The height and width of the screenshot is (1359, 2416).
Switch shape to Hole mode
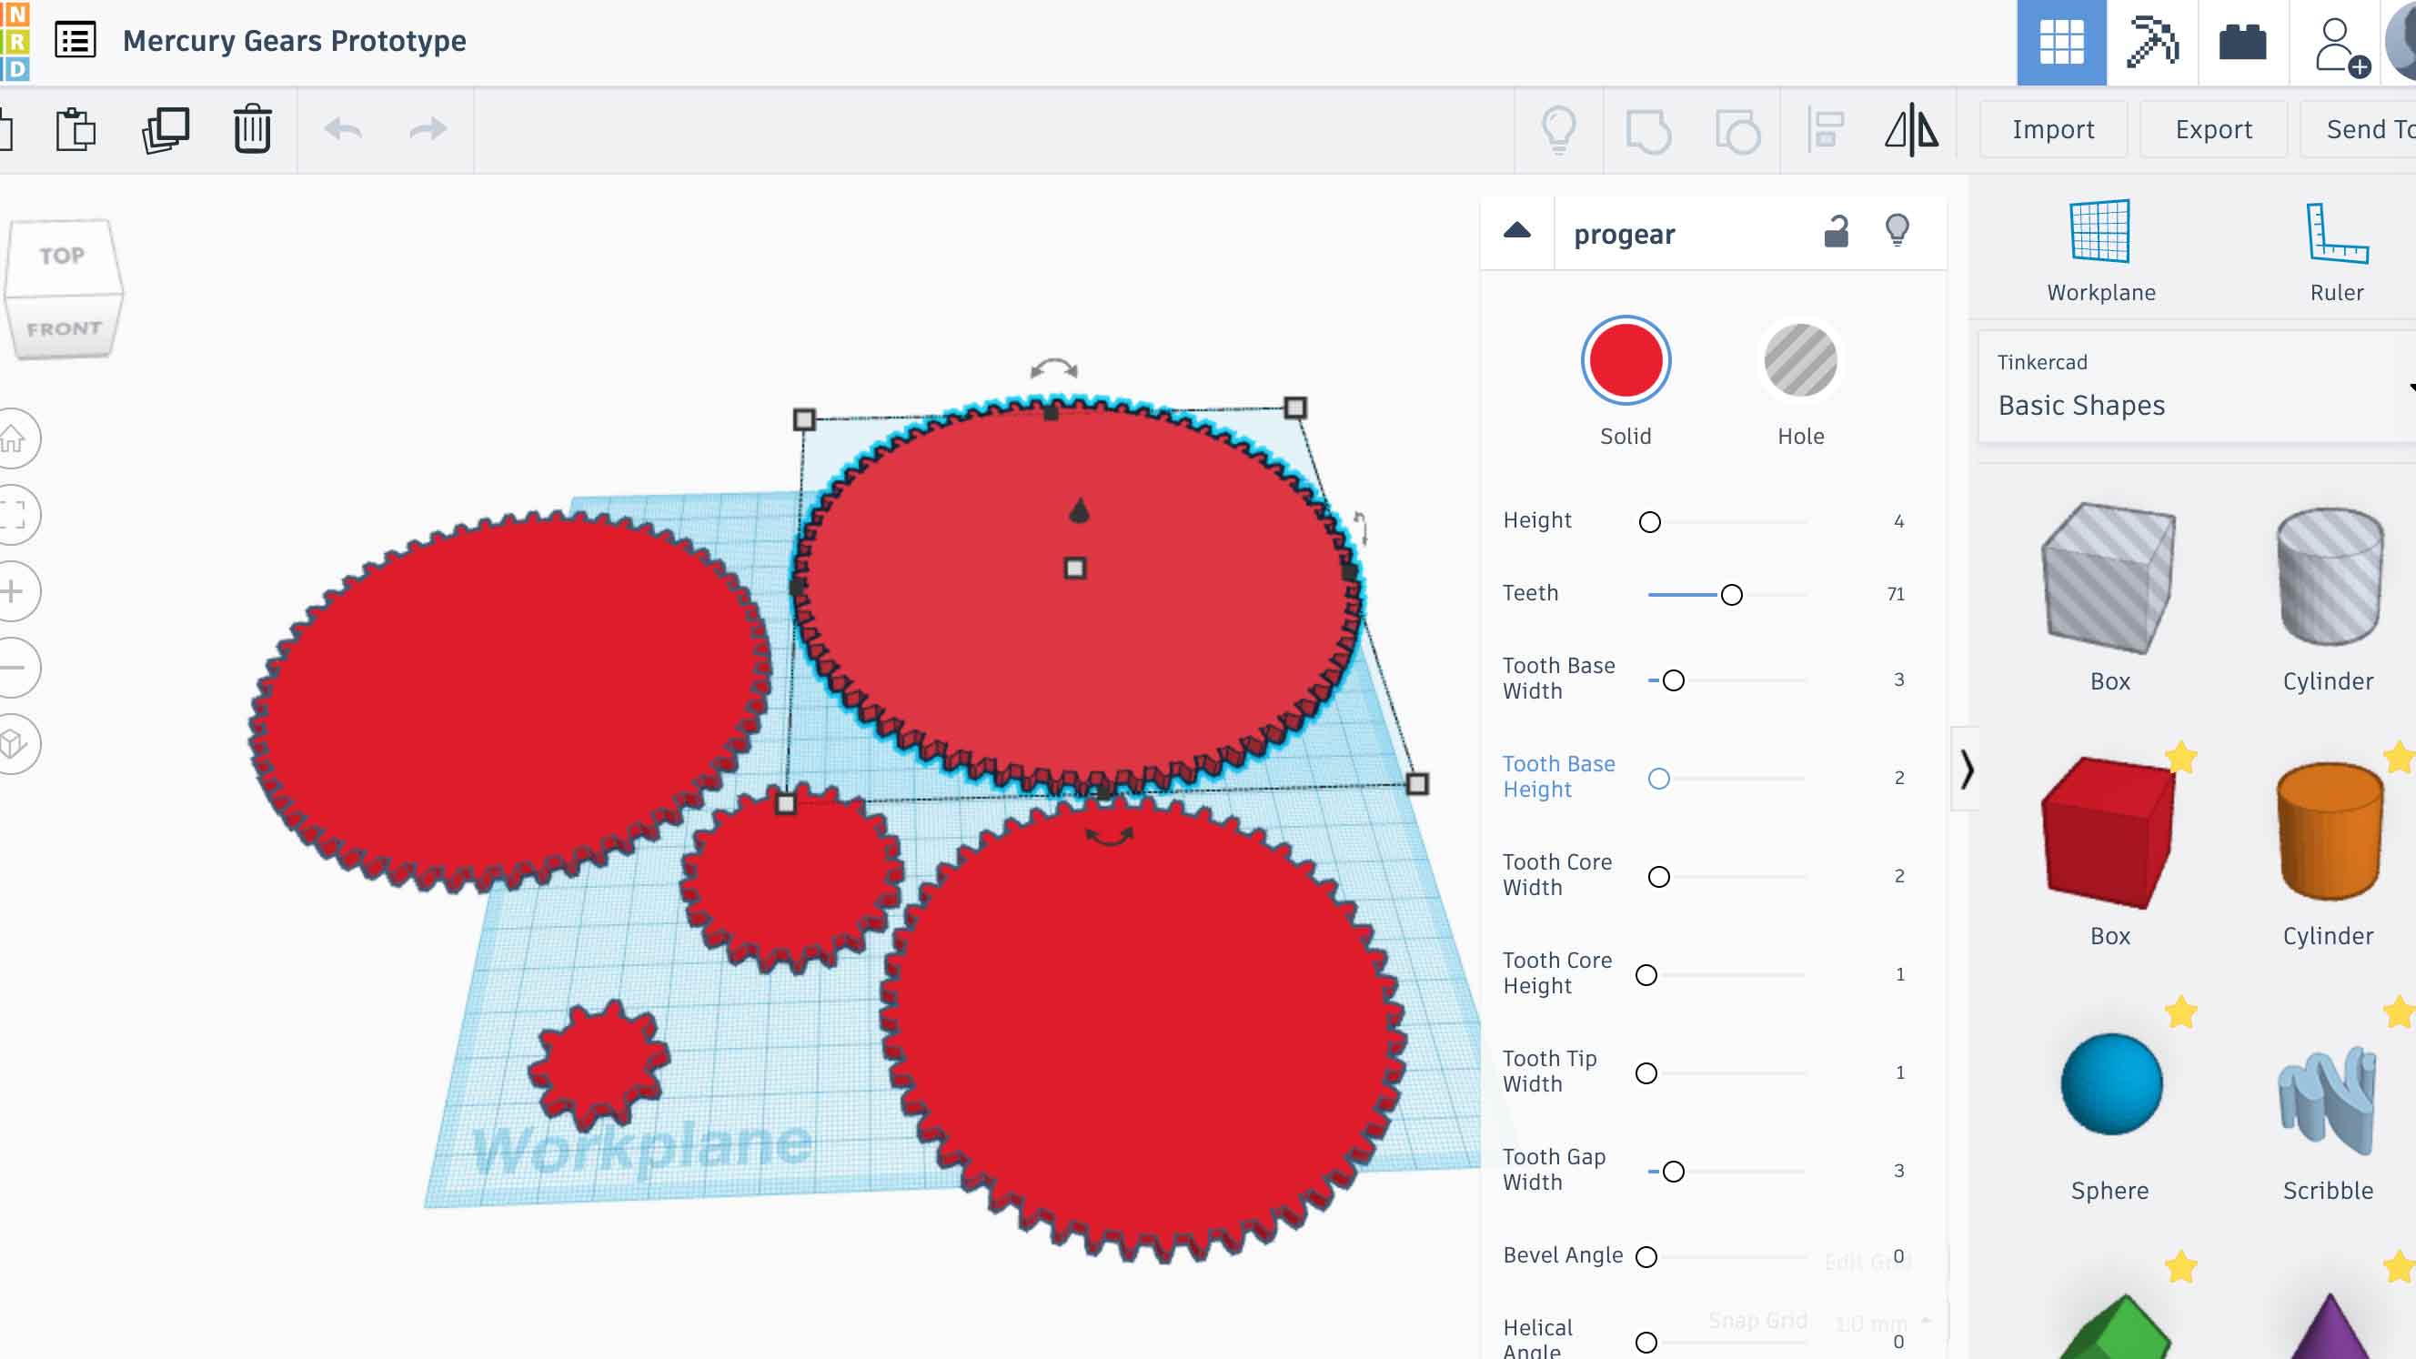coord(1800,361)
